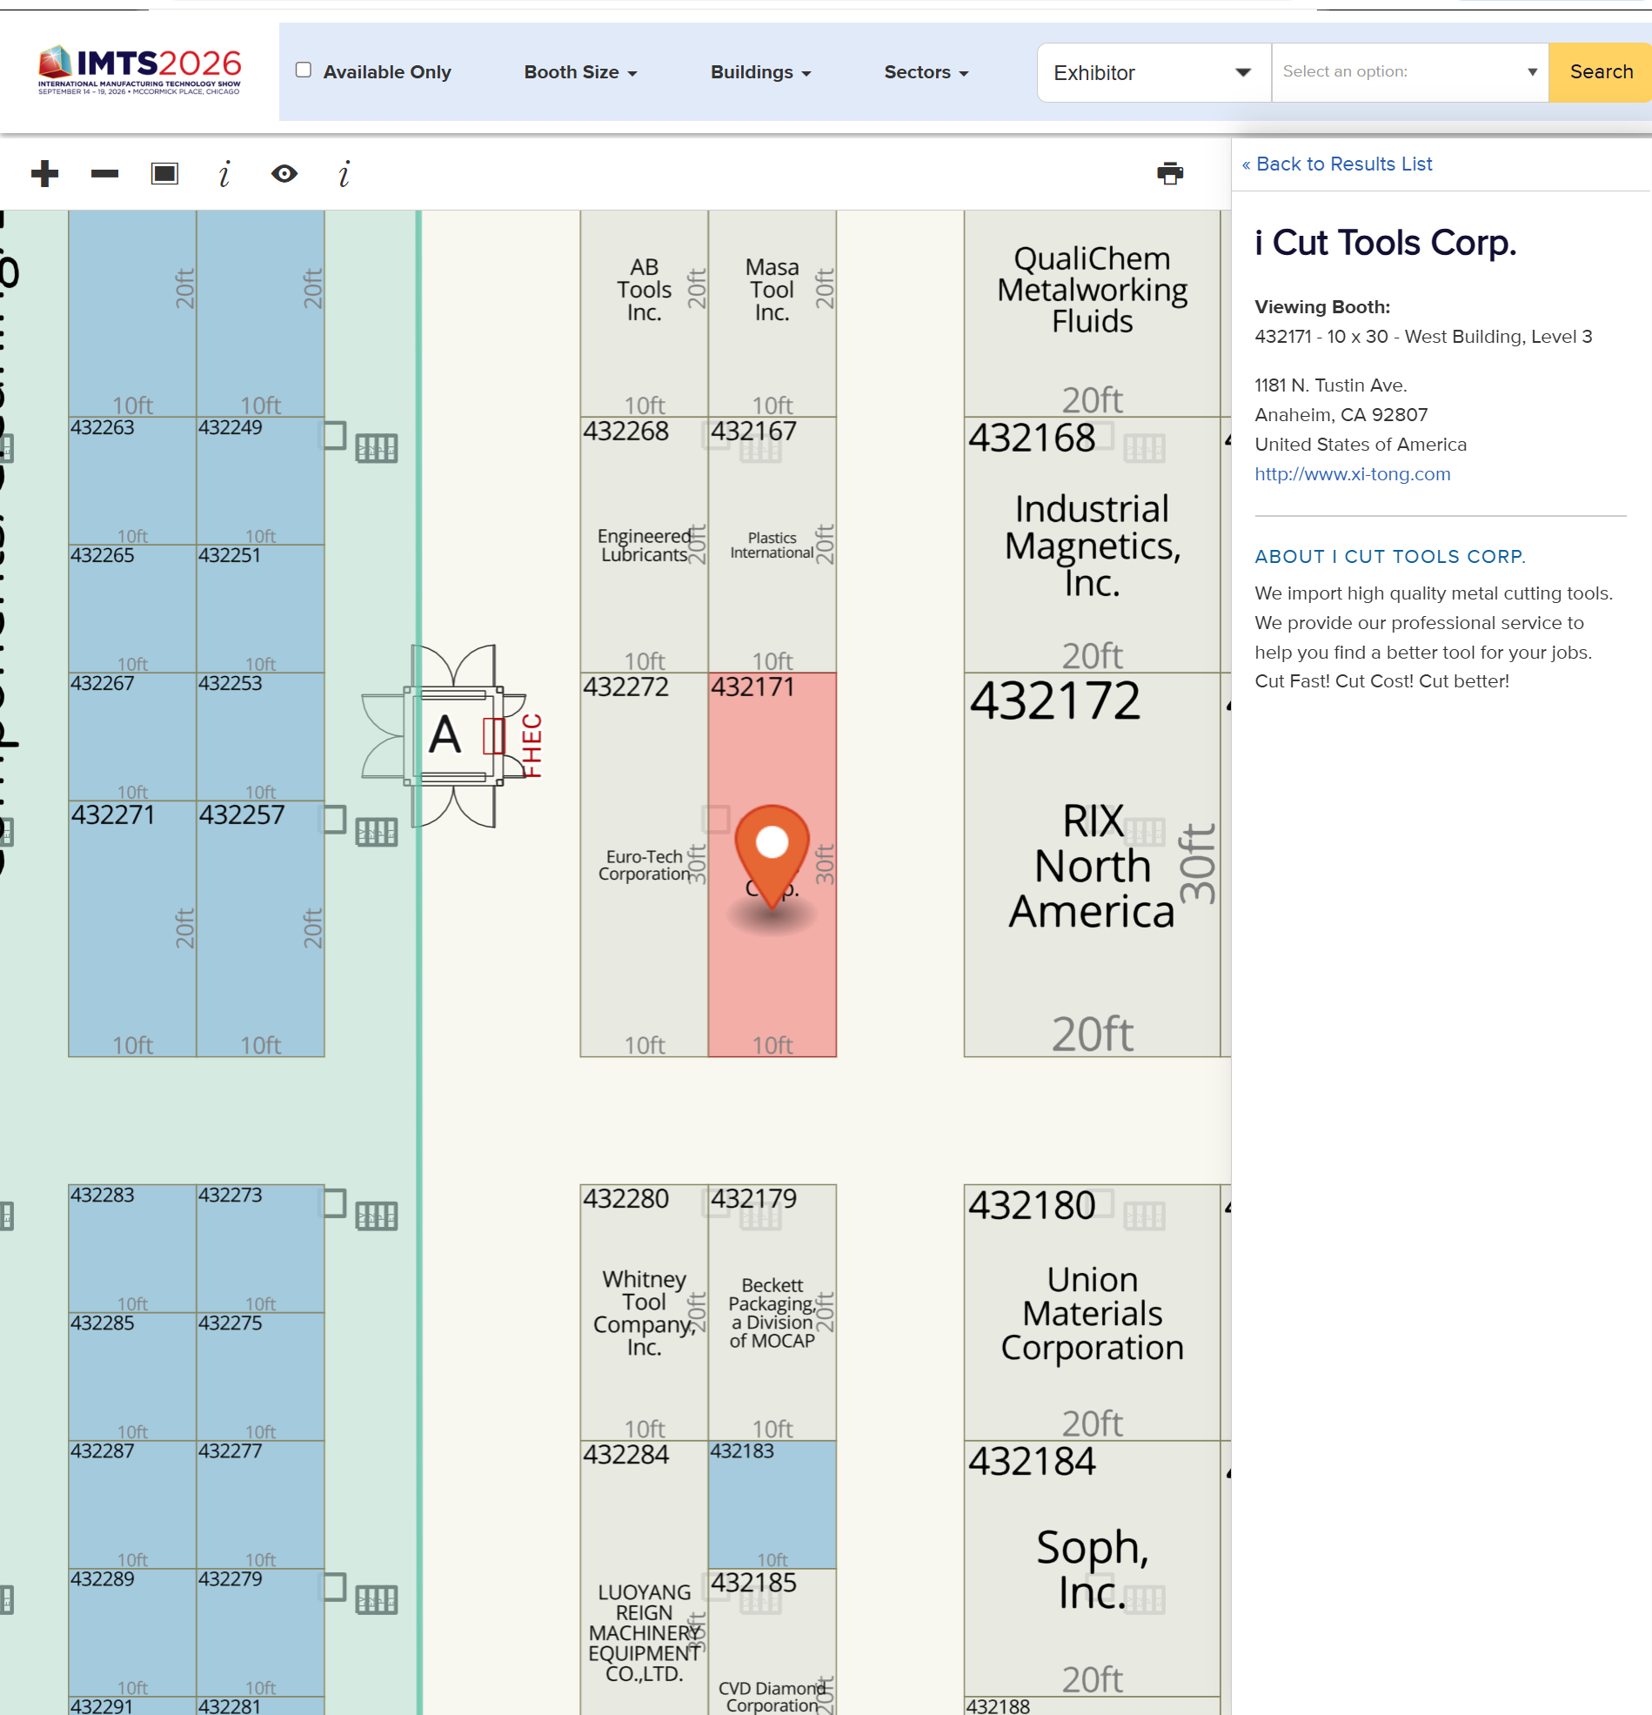1652x1715 pixels.
Task: Print the floor plan
Action: (x=1170, y=173)
